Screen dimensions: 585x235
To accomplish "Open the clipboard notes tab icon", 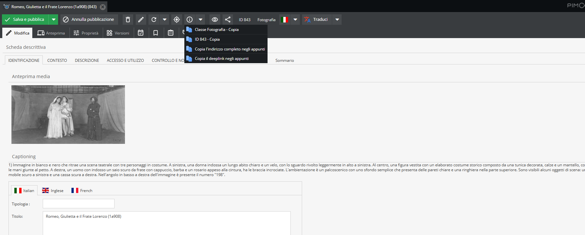I will 171,33.
